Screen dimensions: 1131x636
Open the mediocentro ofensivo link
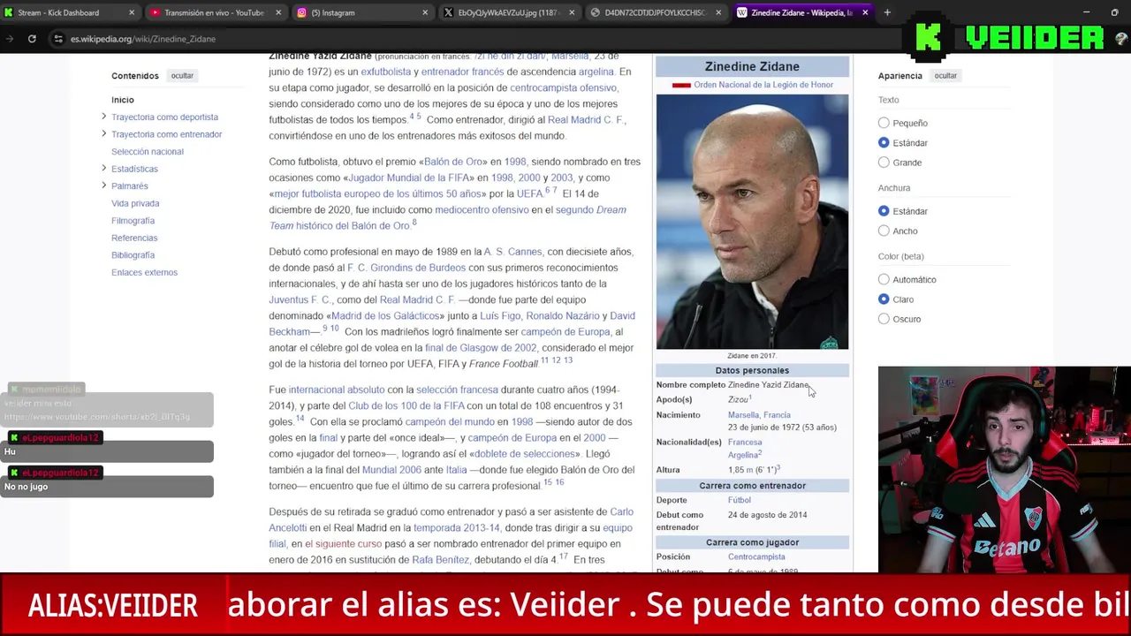click(x=482, y=209)
